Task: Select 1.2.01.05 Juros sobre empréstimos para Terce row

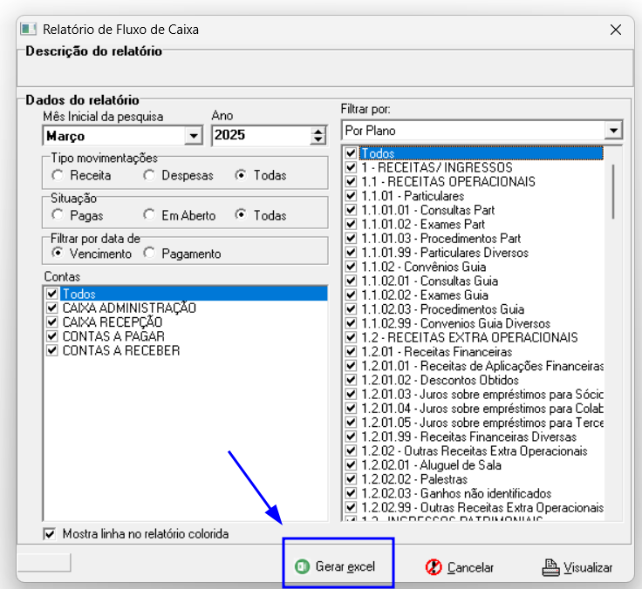Action: click(x=475, y=423)
